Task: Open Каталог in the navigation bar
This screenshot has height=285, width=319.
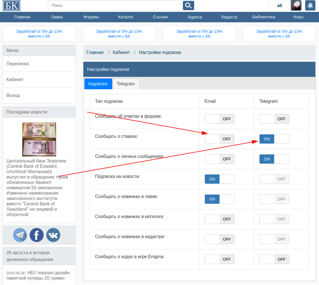Action: (126, 17)
